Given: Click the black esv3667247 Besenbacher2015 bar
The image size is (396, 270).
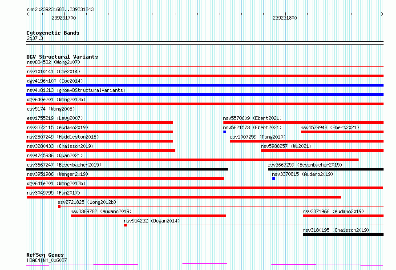Looking at the screenshot, I should (x=127, y=169).
